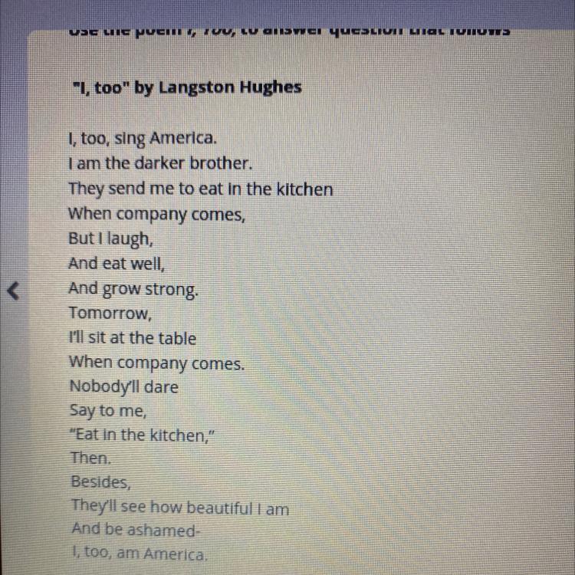Click the line "Say to me,"
The height and width of the screenshot is (575, 575).
coord(108,411)
